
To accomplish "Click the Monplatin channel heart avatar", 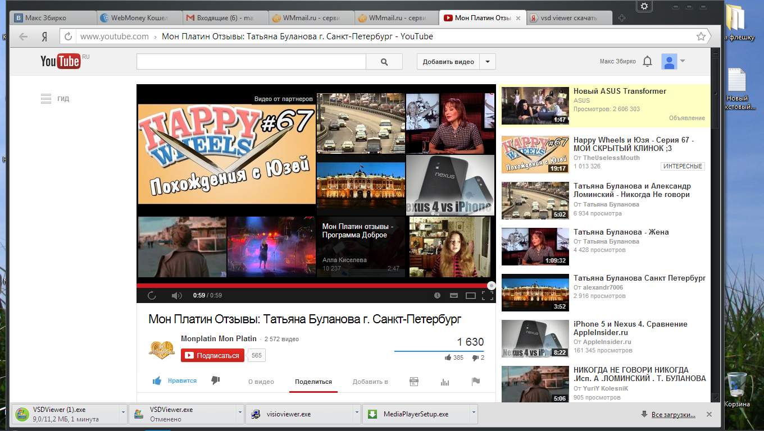I will coord(161,349).
